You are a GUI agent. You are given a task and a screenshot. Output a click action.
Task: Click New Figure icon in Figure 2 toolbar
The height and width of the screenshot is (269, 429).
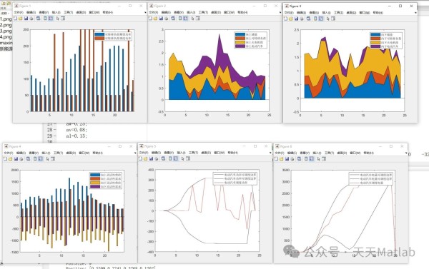(150, 19)
